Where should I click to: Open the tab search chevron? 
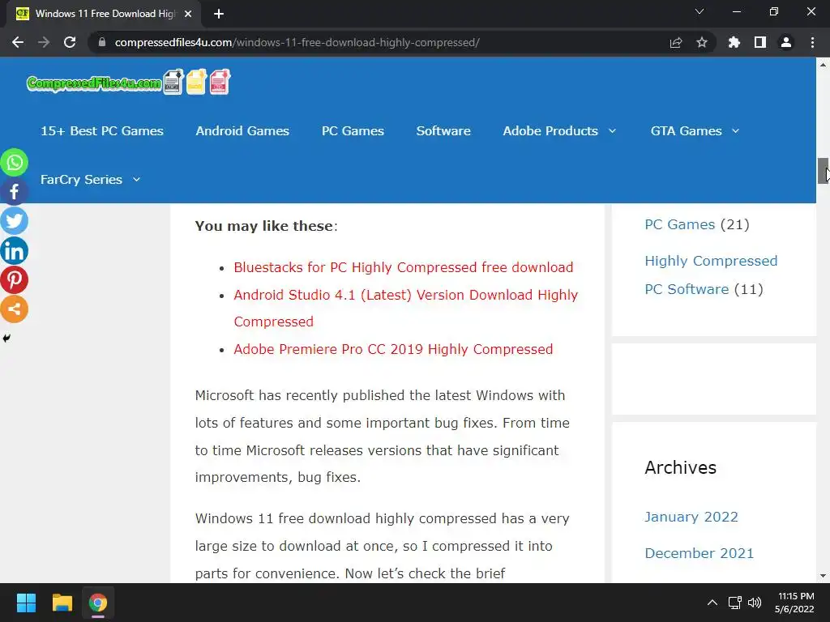coord(700,11)
